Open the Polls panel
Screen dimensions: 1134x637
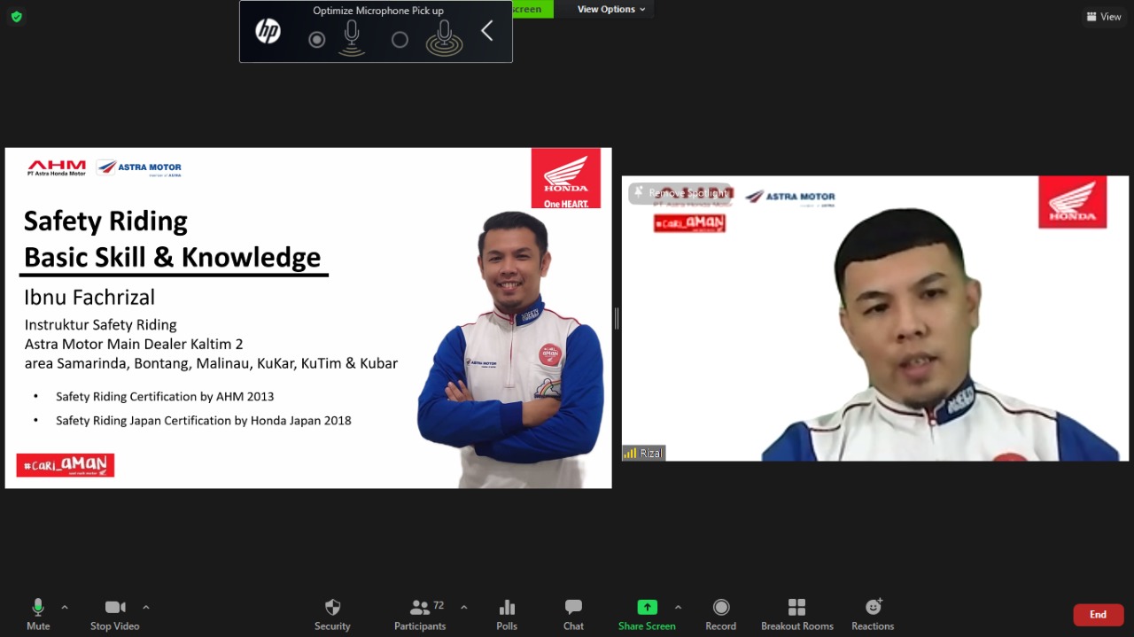click(507, 614)
